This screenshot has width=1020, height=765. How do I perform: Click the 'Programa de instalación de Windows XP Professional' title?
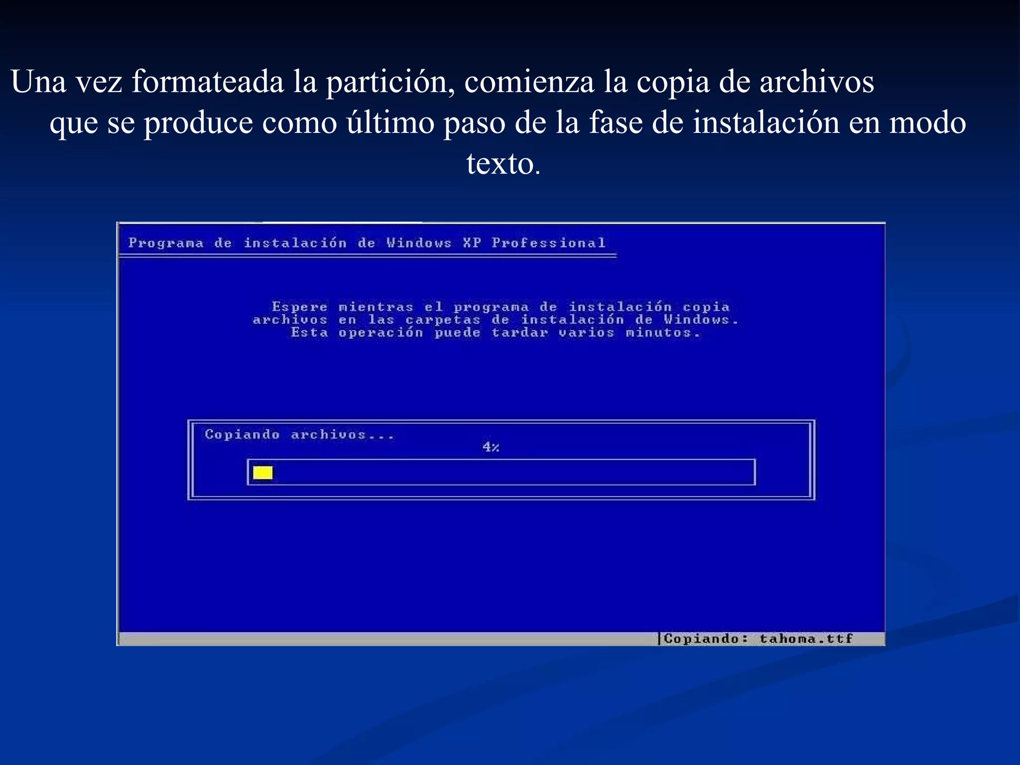pos(367,243)
